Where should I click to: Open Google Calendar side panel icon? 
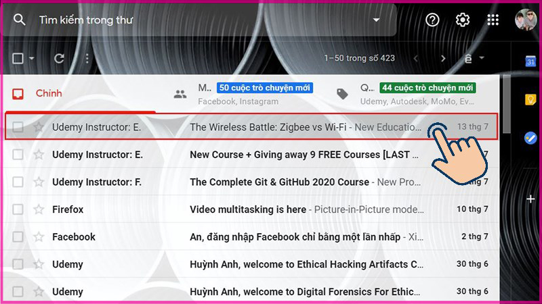pos(530,61)
